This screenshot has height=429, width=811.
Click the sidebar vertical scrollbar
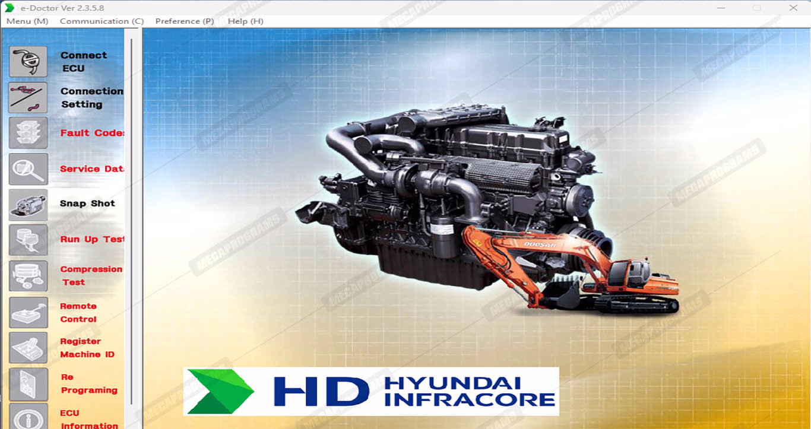pyautogui.click(x=132, y=225)
